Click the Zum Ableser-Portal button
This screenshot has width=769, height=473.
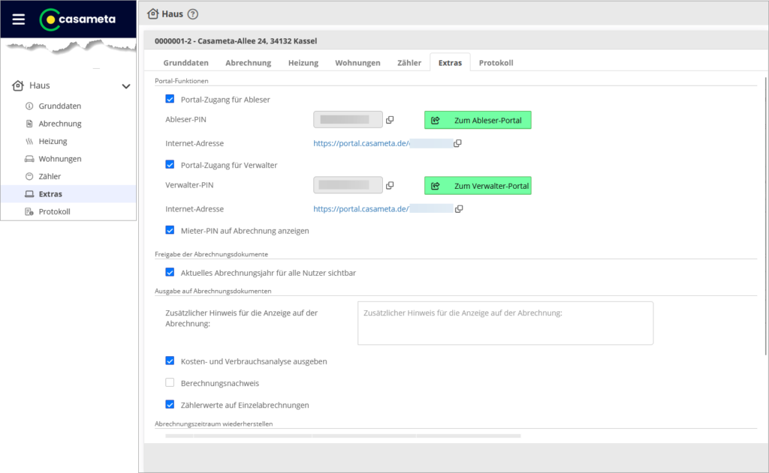[x=478, y=120]
